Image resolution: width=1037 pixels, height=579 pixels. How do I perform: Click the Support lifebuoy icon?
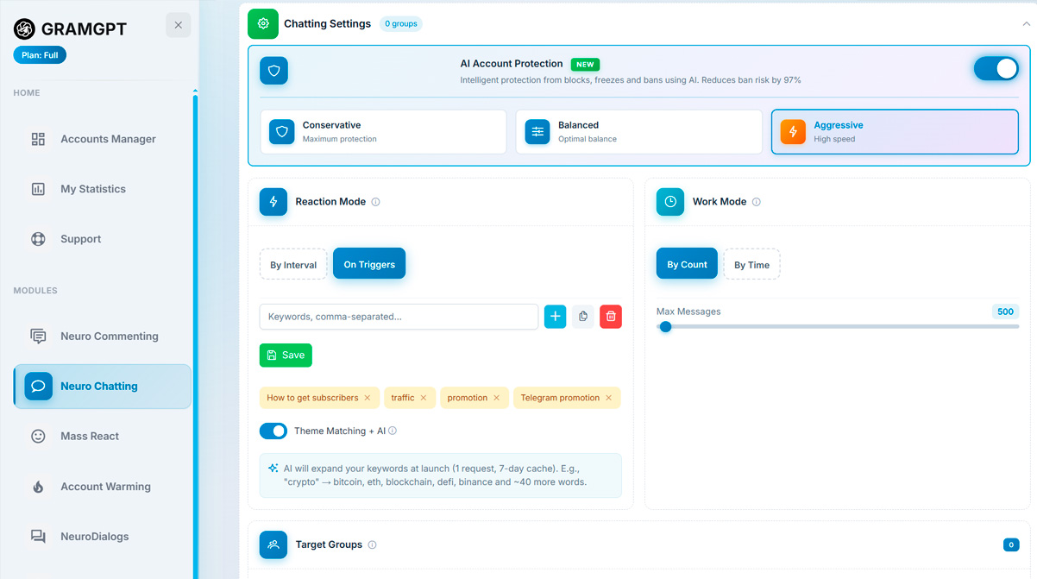click(x=38, y=239)
